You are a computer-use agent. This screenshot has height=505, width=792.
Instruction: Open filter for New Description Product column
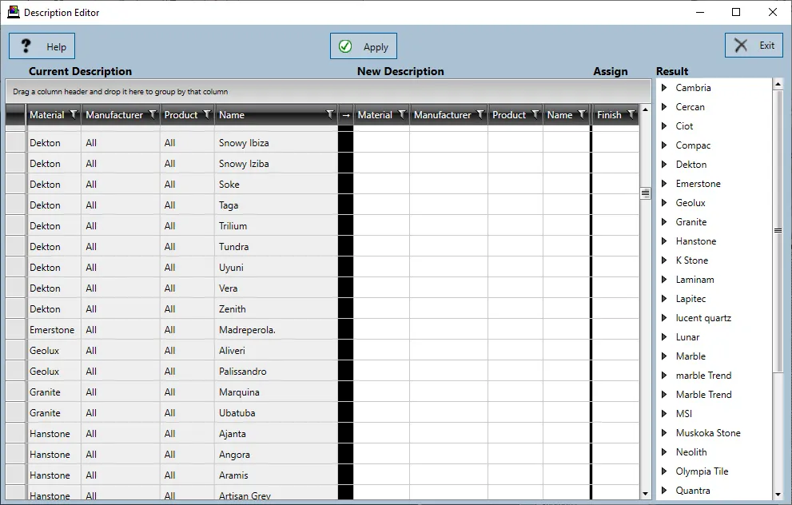pos(535,114)
